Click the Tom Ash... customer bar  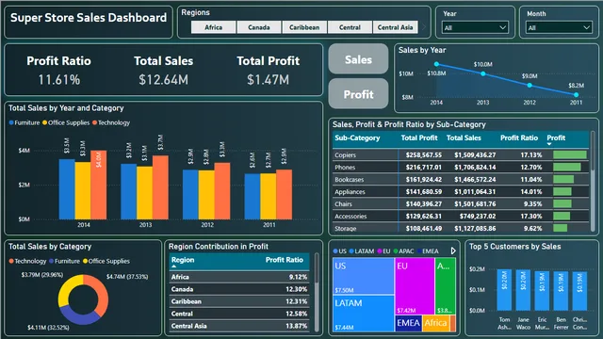504,290
